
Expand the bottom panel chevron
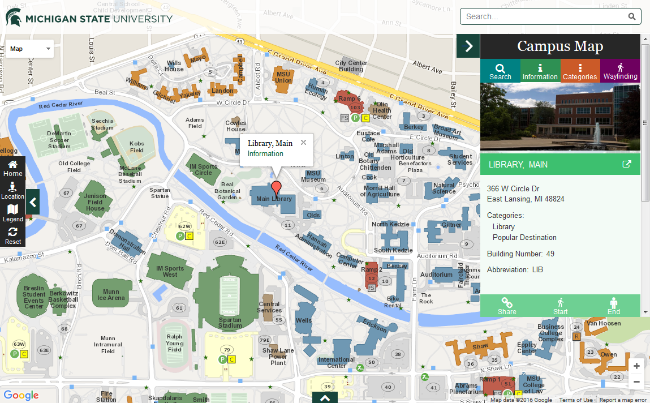pos(325,397)
